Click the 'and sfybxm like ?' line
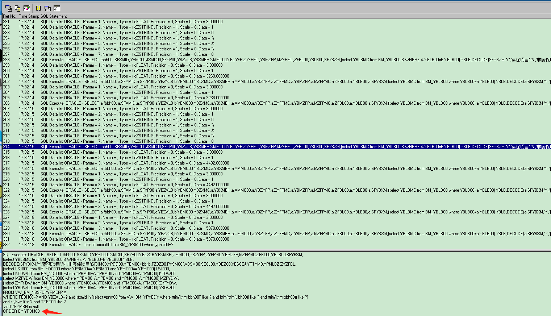 tap(34, 302)
